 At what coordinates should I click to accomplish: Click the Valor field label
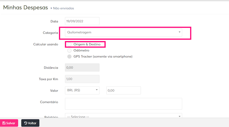pyautogui.click(x=54, y=91)
